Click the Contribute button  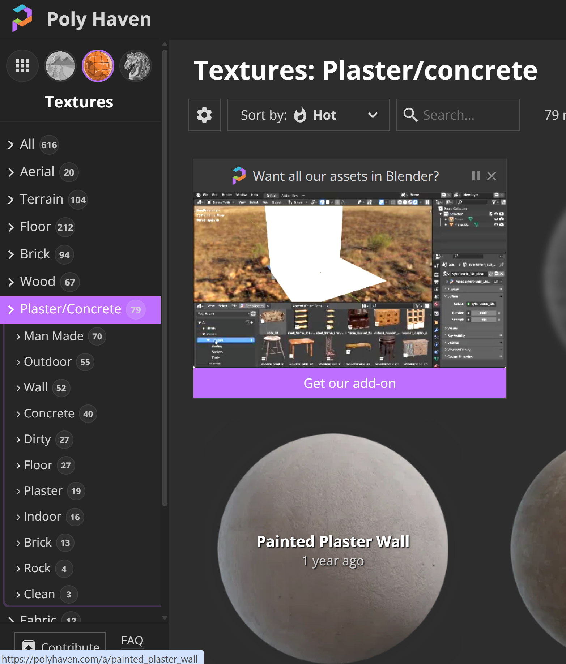pyautogui.click(x=60, y=645)
